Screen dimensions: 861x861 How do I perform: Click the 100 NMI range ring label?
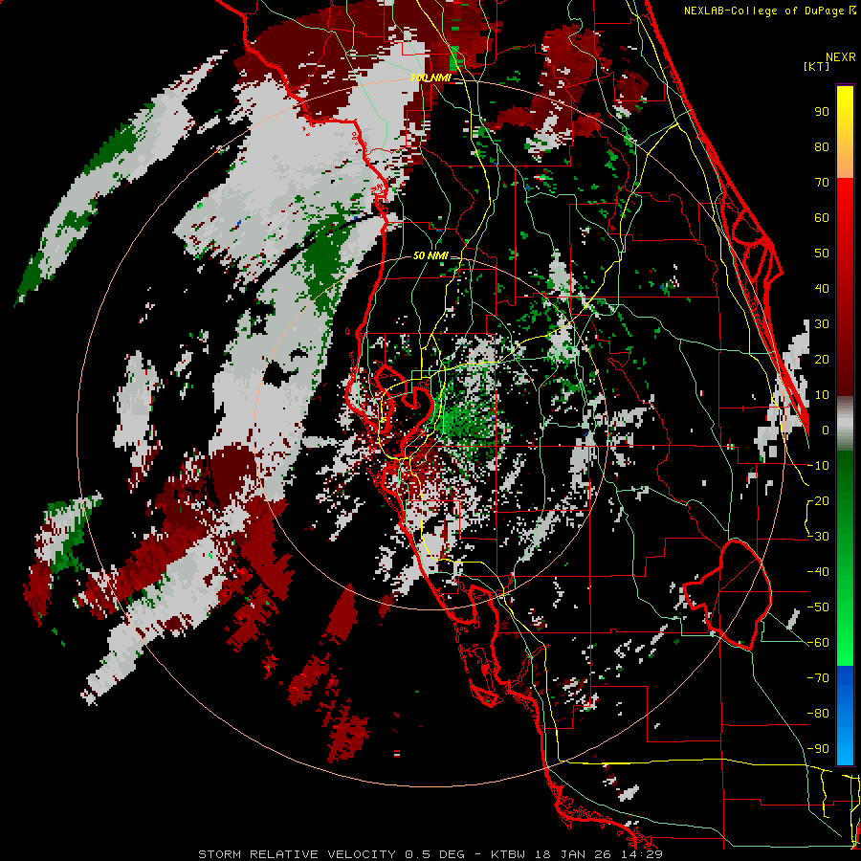431,78
